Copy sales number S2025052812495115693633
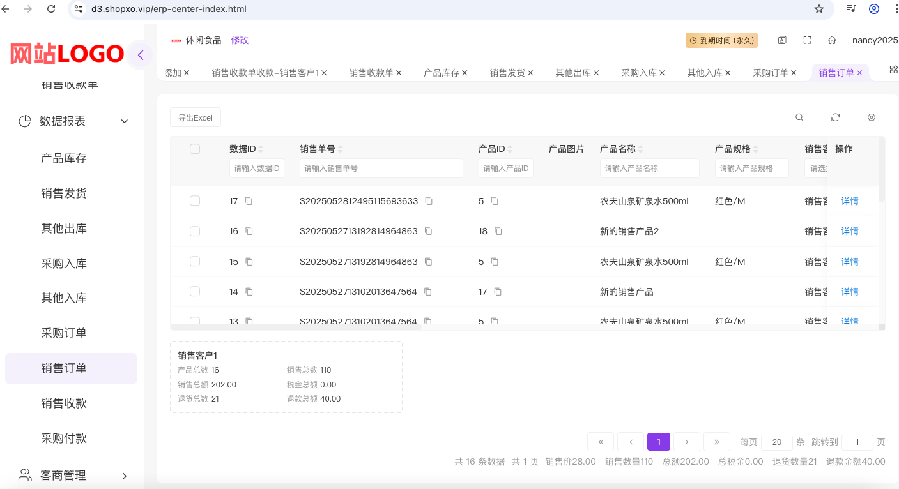899x489 pixels. click(x=429, y=201)
